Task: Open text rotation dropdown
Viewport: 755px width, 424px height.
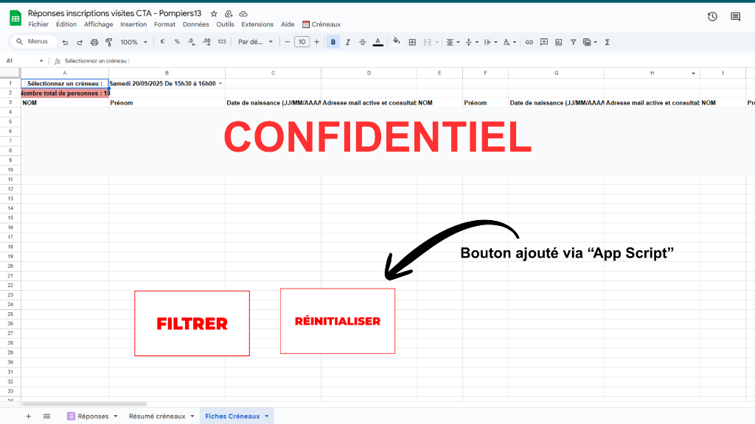Action: [509, 42]
